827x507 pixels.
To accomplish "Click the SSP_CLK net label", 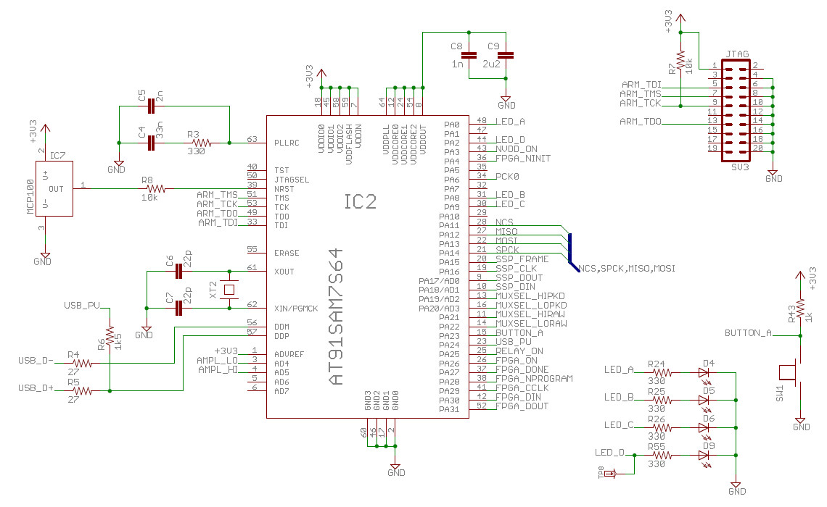I will click(517, 268).
